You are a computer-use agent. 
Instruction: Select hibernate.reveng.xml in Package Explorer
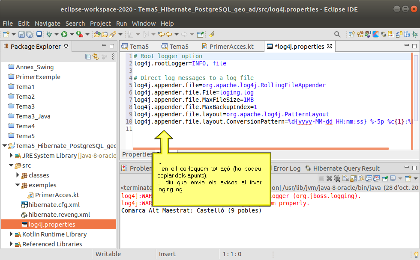coord(55,215)
